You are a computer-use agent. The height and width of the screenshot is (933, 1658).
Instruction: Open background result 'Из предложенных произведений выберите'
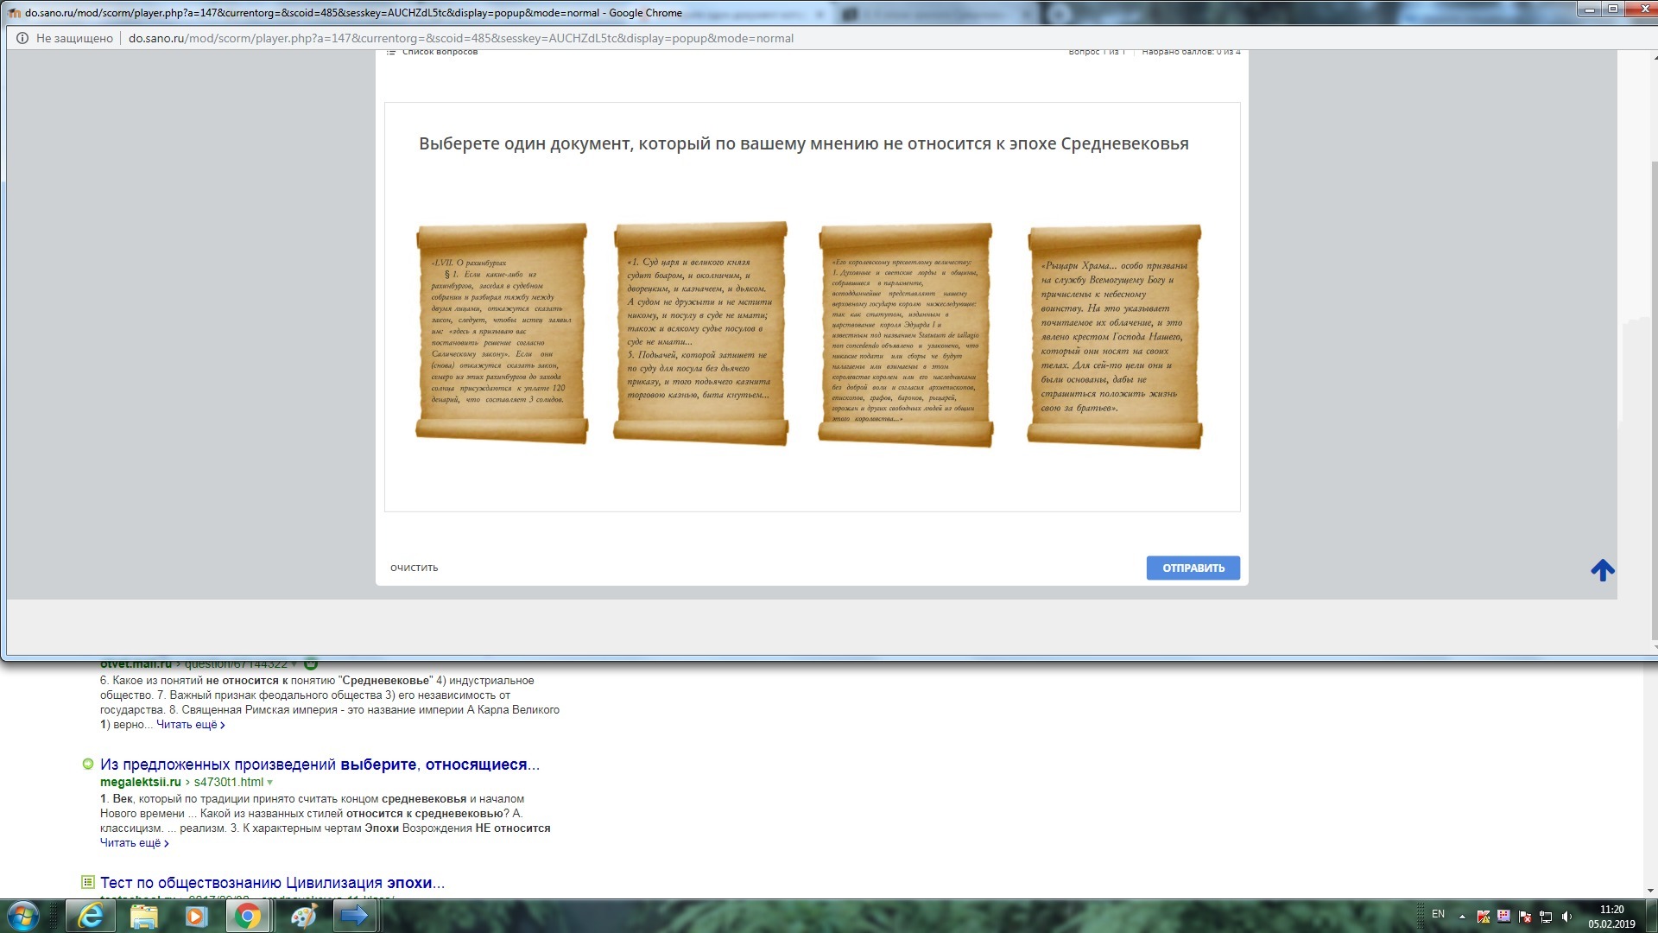pos(320,765)
